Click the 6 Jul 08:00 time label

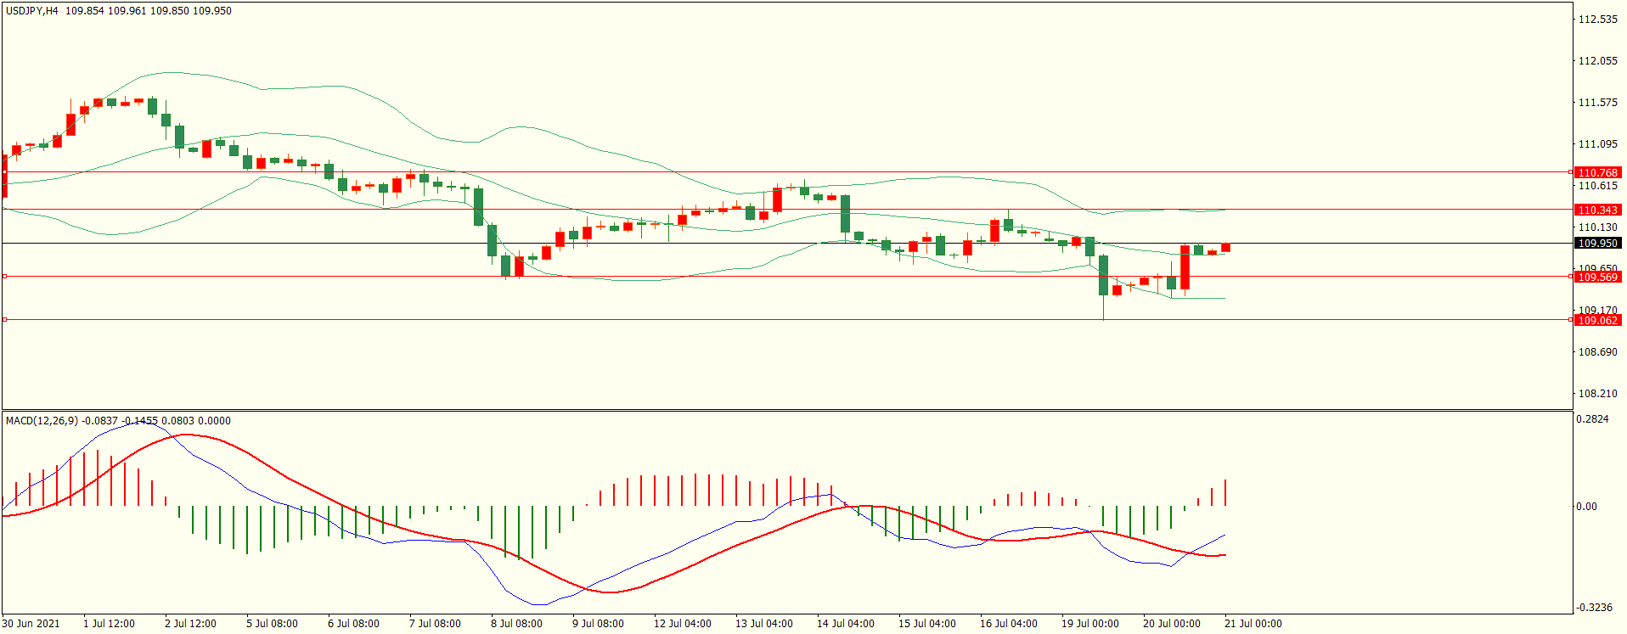[x=353, y=624]
